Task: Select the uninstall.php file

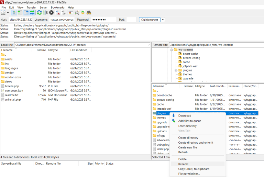Action: pyautogui.click(x=13, y=100)
